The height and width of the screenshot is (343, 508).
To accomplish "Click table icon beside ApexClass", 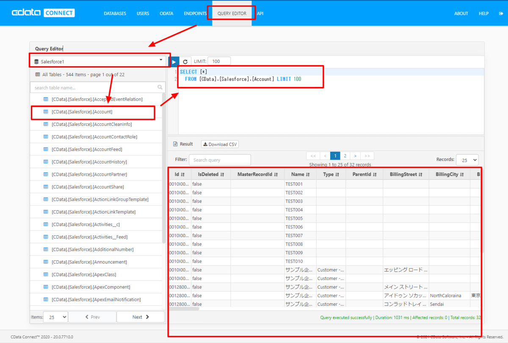I will (46, 275).
